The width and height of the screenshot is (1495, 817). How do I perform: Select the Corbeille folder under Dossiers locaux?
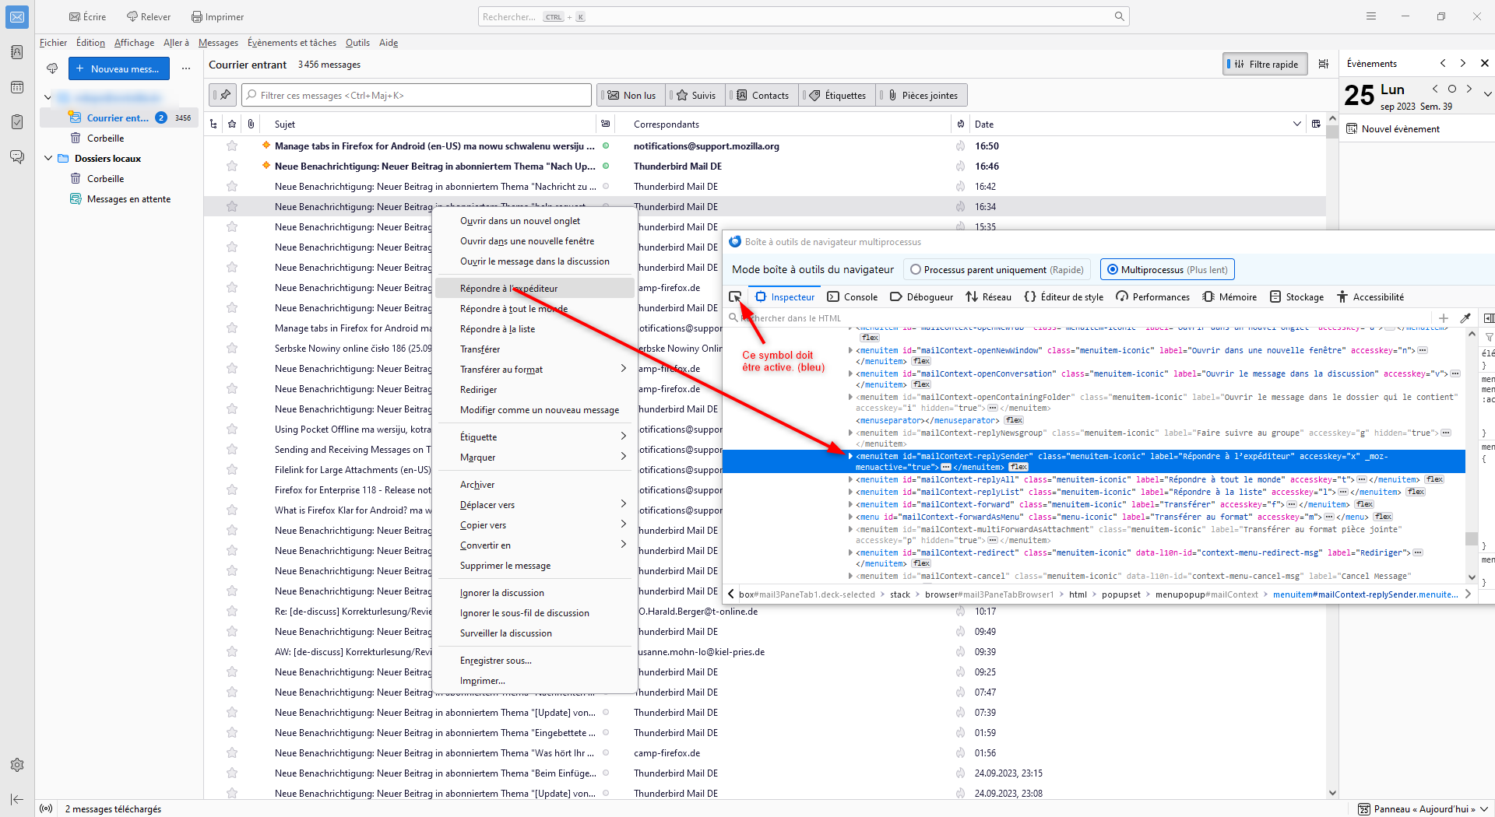coord(106,178)
